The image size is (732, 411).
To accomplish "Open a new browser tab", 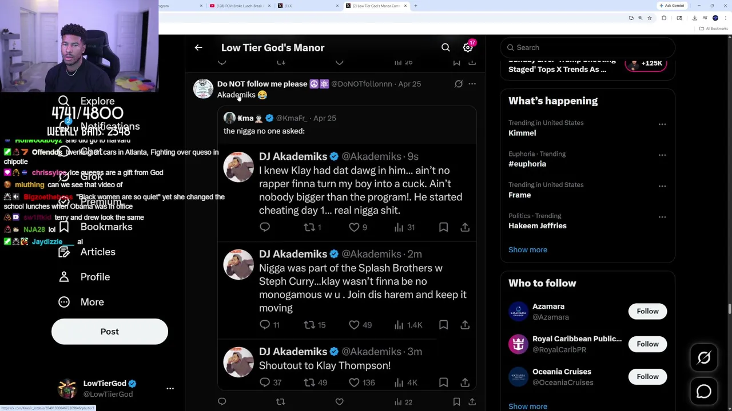I will click(416, 6).
